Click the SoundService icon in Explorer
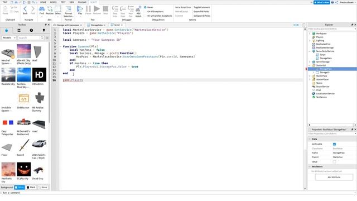The height and width of the screenshot is (201, 357). [313, 87]
